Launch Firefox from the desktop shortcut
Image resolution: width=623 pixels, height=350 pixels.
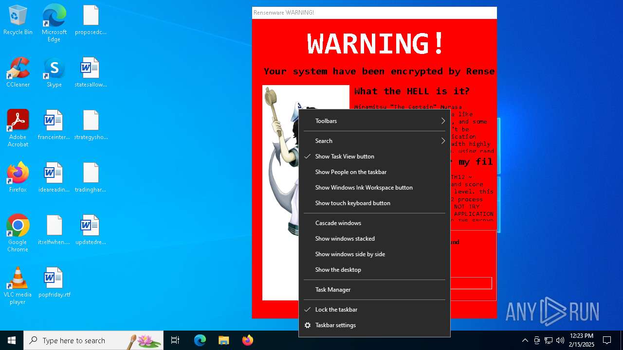[x=18, y=178]
